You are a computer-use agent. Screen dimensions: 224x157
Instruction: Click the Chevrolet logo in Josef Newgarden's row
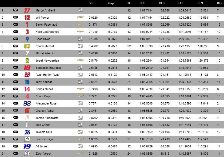[x=80, y=60]
